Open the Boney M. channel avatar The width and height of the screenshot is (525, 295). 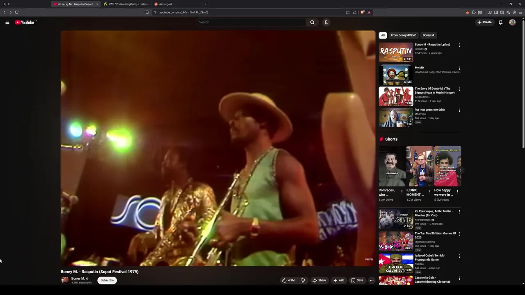coord(65,280)
